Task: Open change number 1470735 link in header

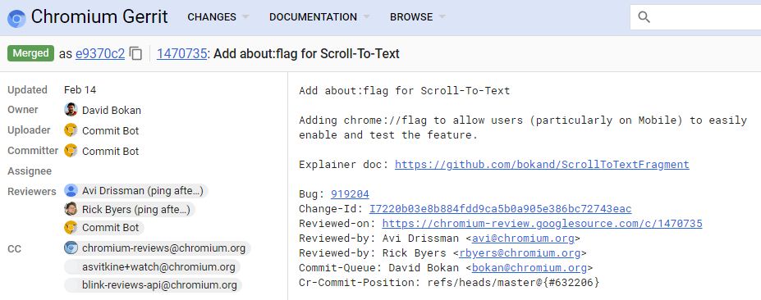Action: click(182, 54)
